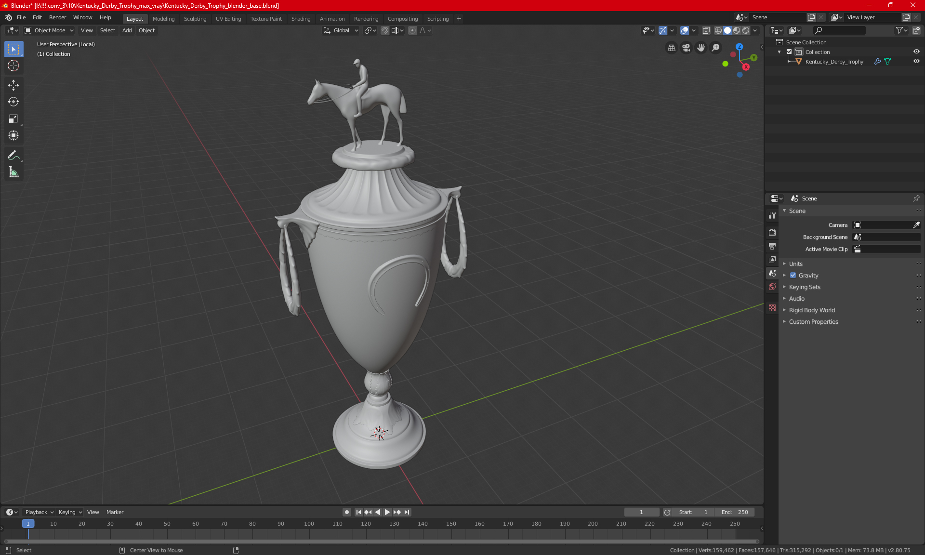Select the Rotate tool
This screenshot has width=925, height=555.
(x=13, y=102)
